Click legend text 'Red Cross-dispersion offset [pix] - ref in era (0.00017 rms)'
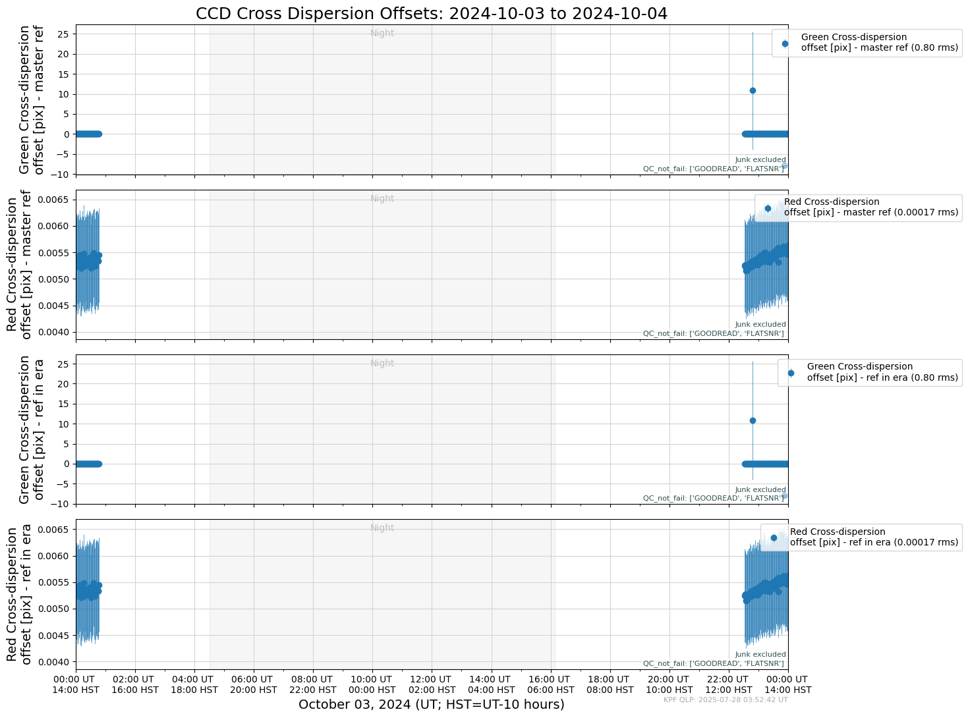Viewport: 968px width, 718px height. (874, 537)
